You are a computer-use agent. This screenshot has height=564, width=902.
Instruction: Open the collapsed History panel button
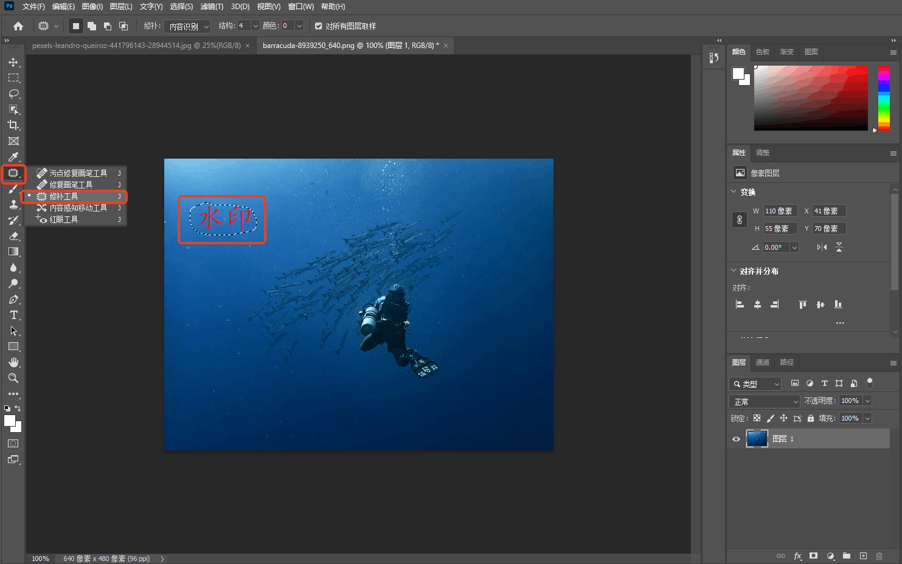(713, 58)
